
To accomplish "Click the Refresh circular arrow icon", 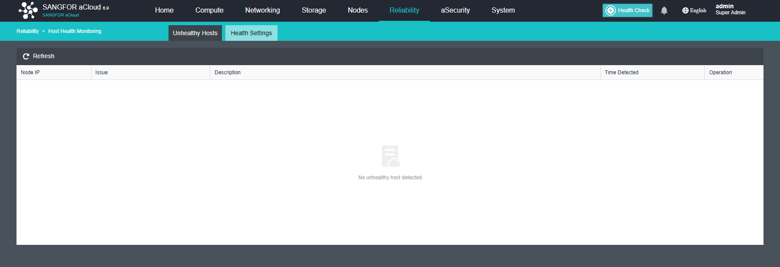I will pos(26,56).
